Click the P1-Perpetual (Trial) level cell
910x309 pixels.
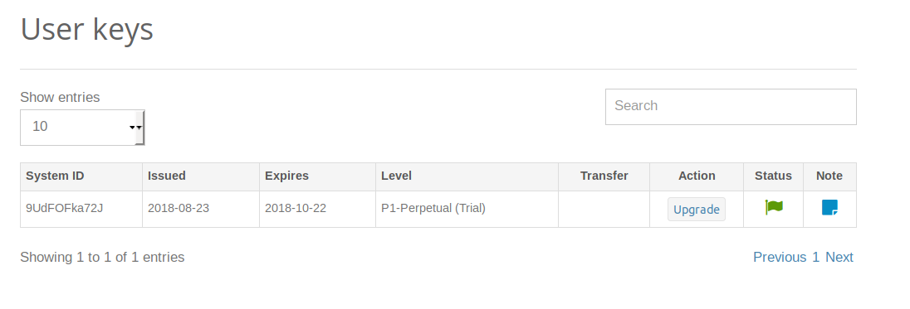pos(467,209)
